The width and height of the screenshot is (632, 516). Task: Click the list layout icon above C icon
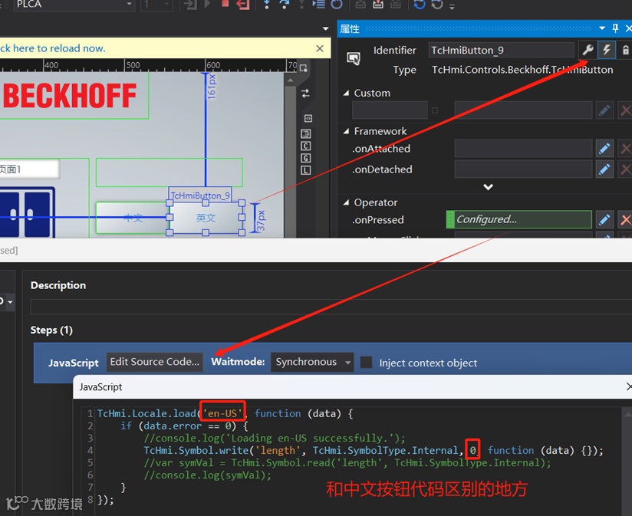pos(305,133)
